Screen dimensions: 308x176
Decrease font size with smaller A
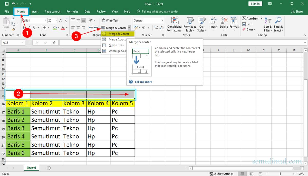[x=66, y=20]
